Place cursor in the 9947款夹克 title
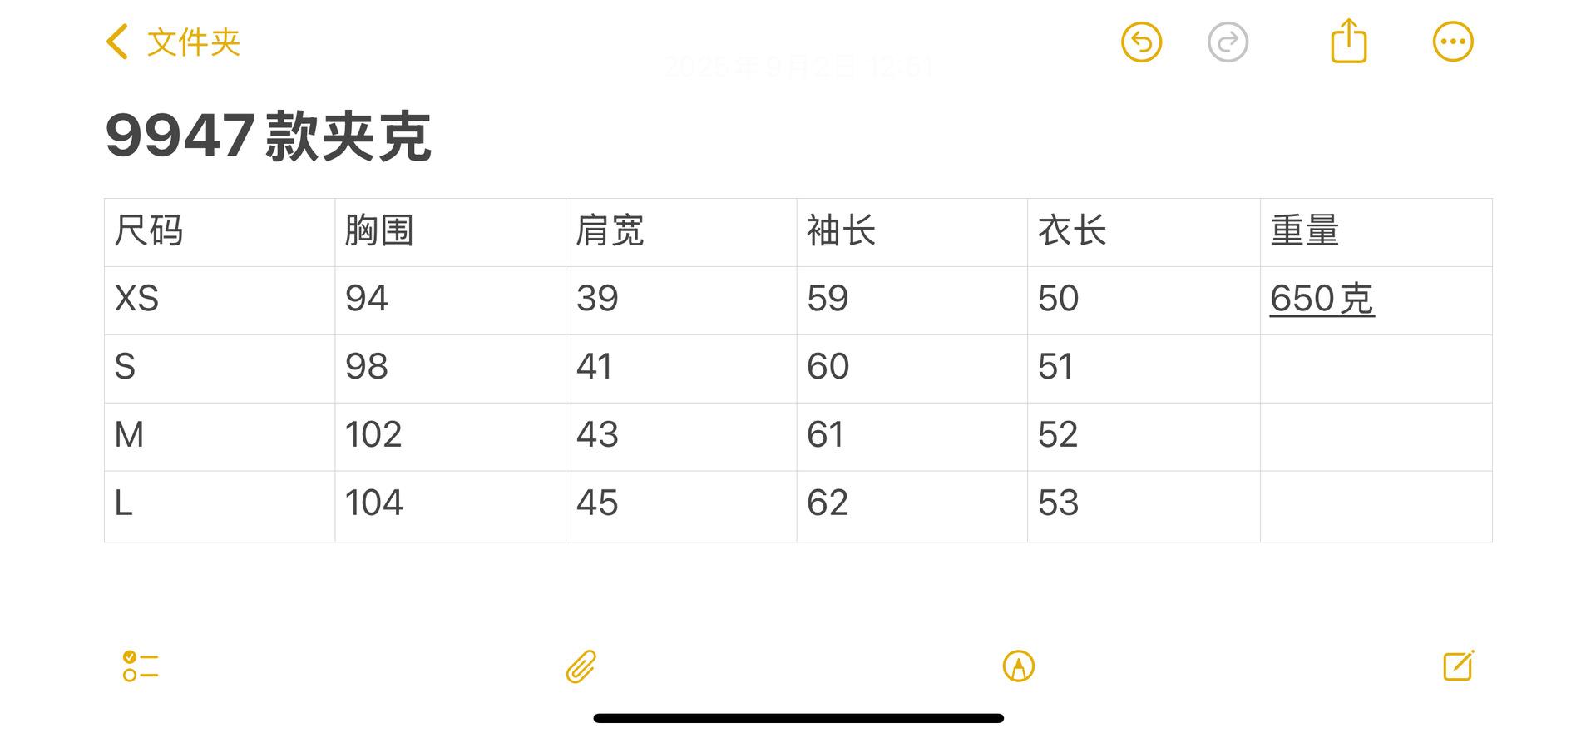This screenshot has height=738, width=1596. click(x=268, y=136)
